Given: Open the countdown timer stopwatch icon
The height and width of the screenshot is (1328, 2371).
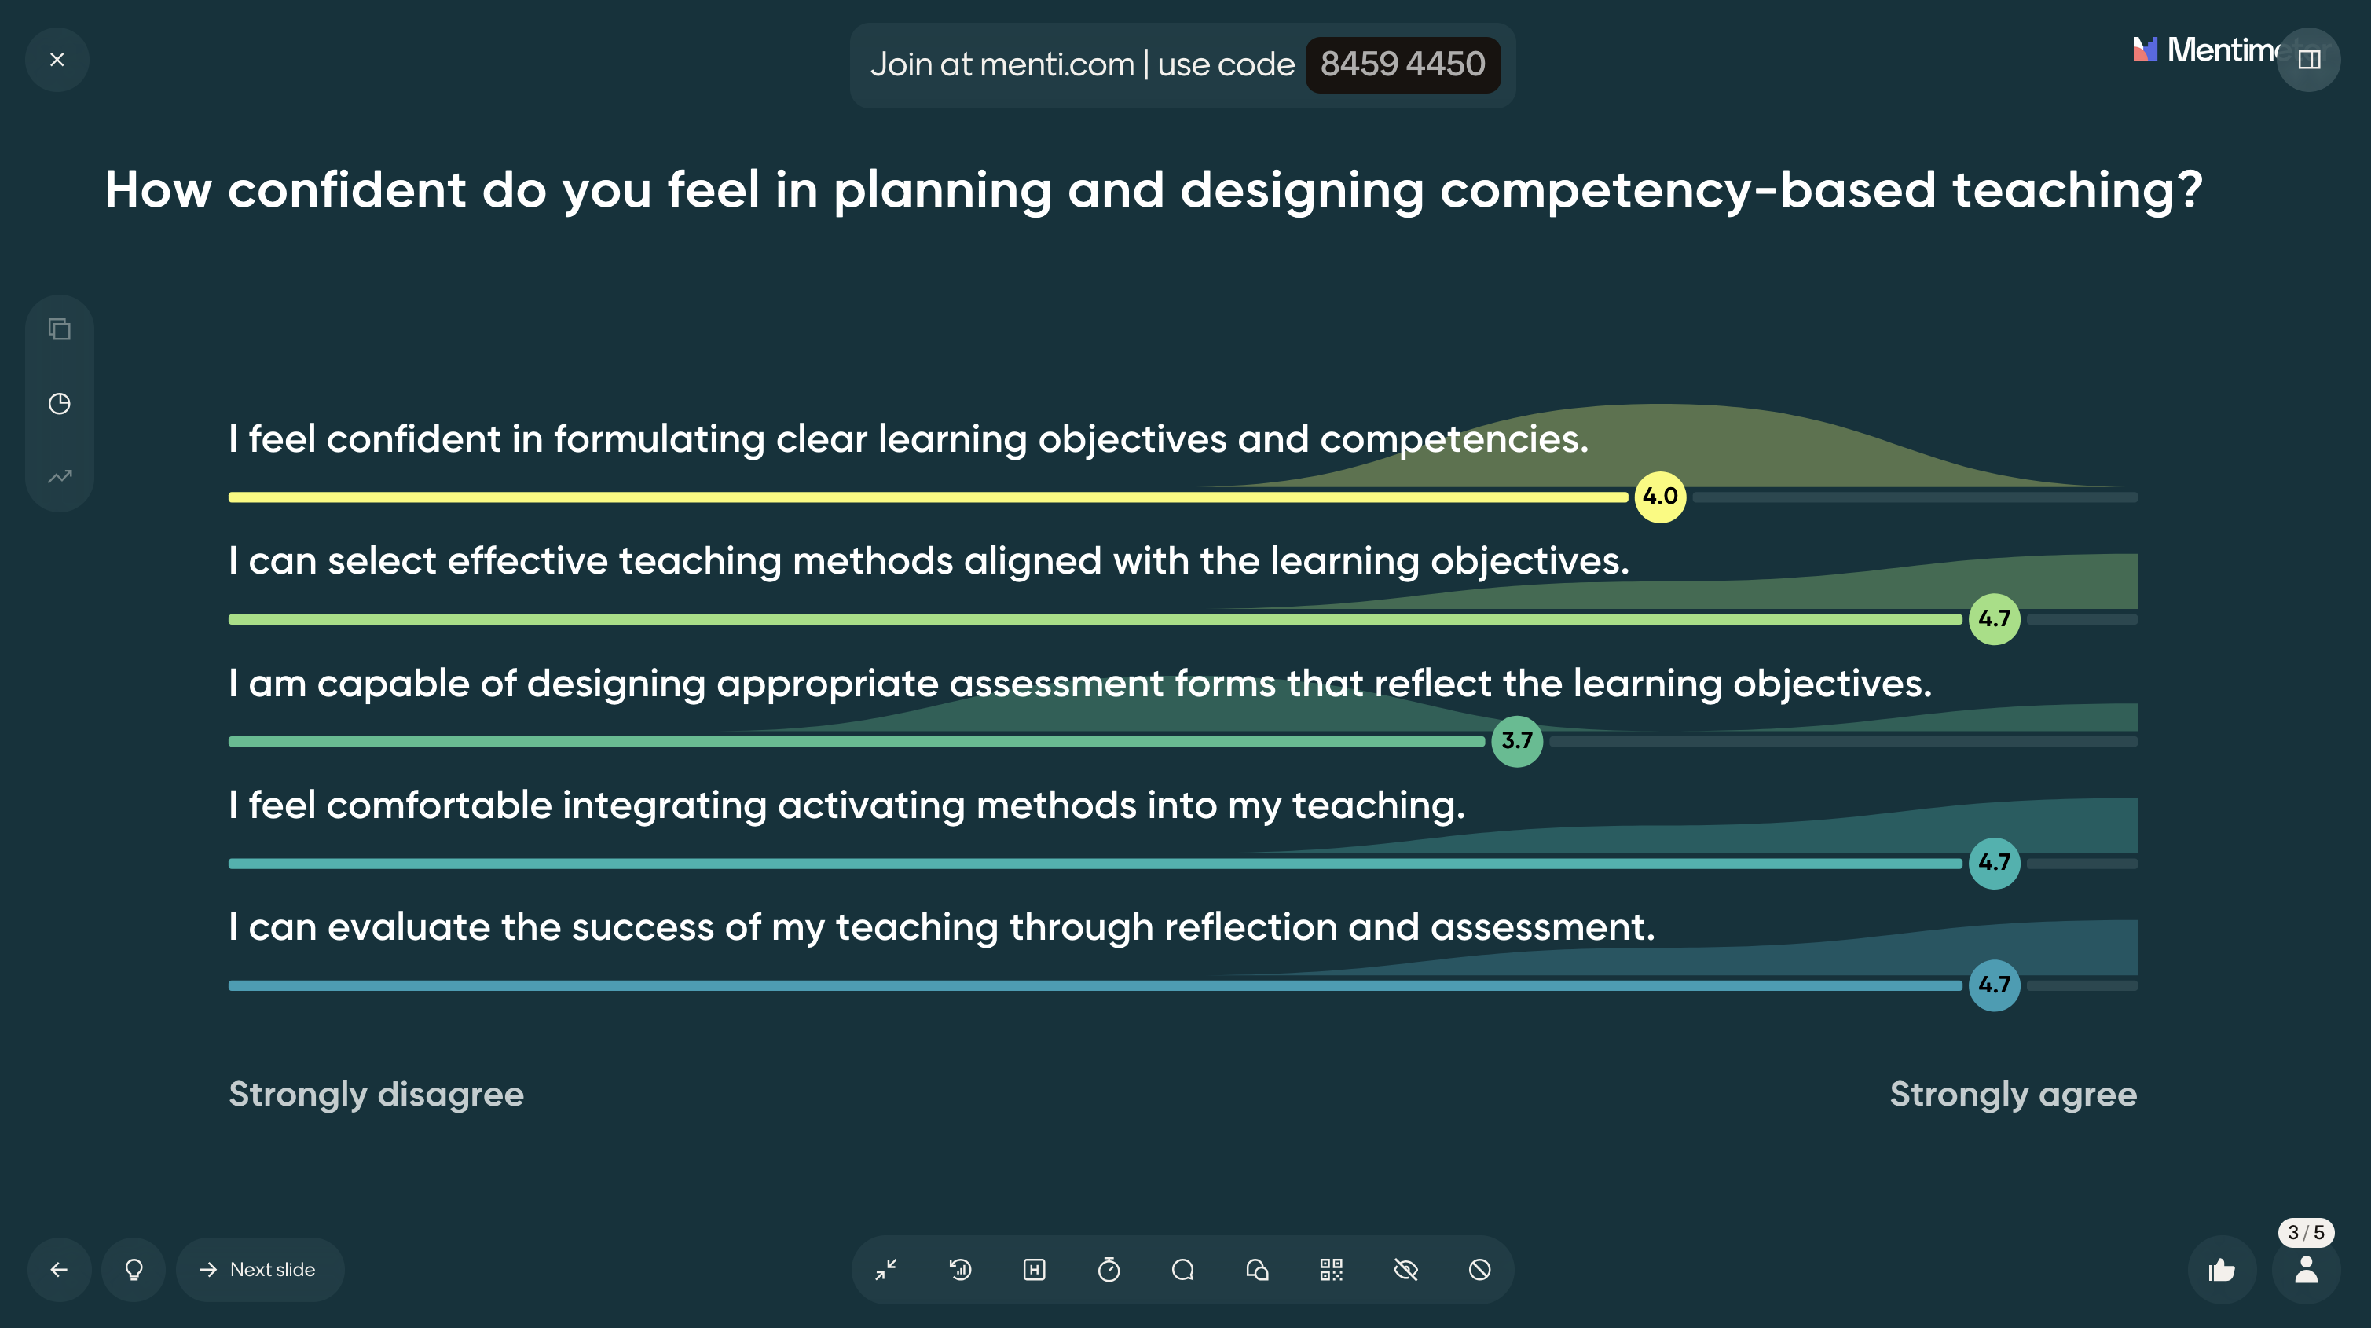Looking at the screenshot, I should click(x=1109, y=1270).
